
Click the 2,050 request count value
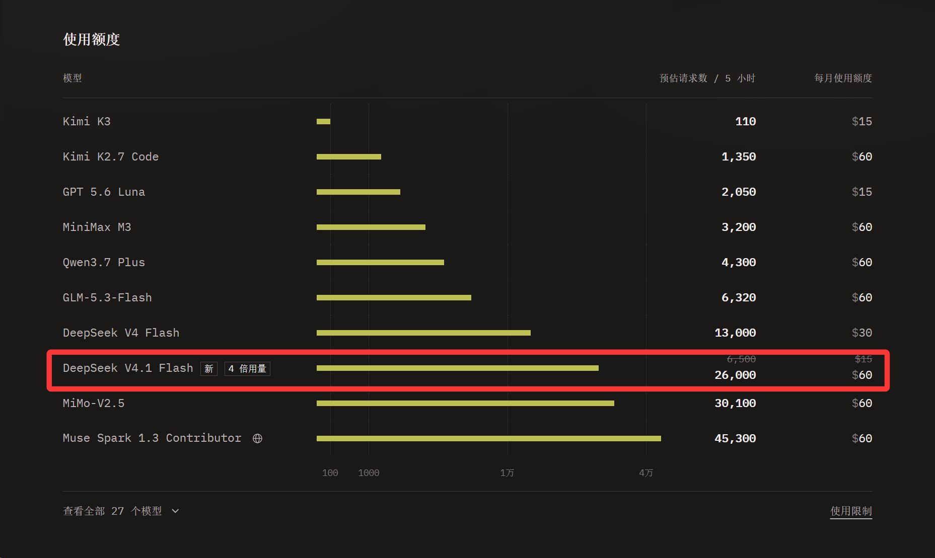pyautogui.click(x=739, y=192)
